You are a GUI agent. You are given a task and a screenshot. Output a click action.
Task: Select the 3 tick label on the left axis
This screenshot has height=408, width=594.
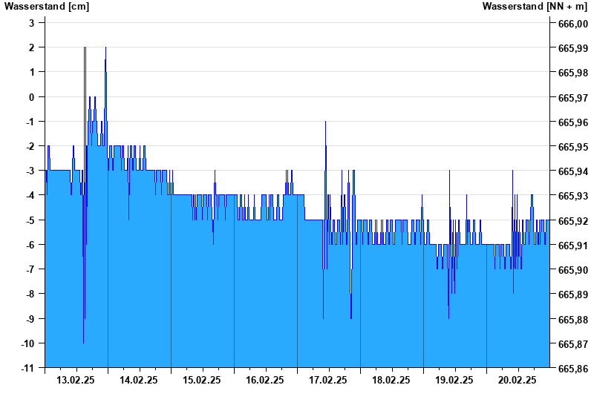click(x=32, y=23)
